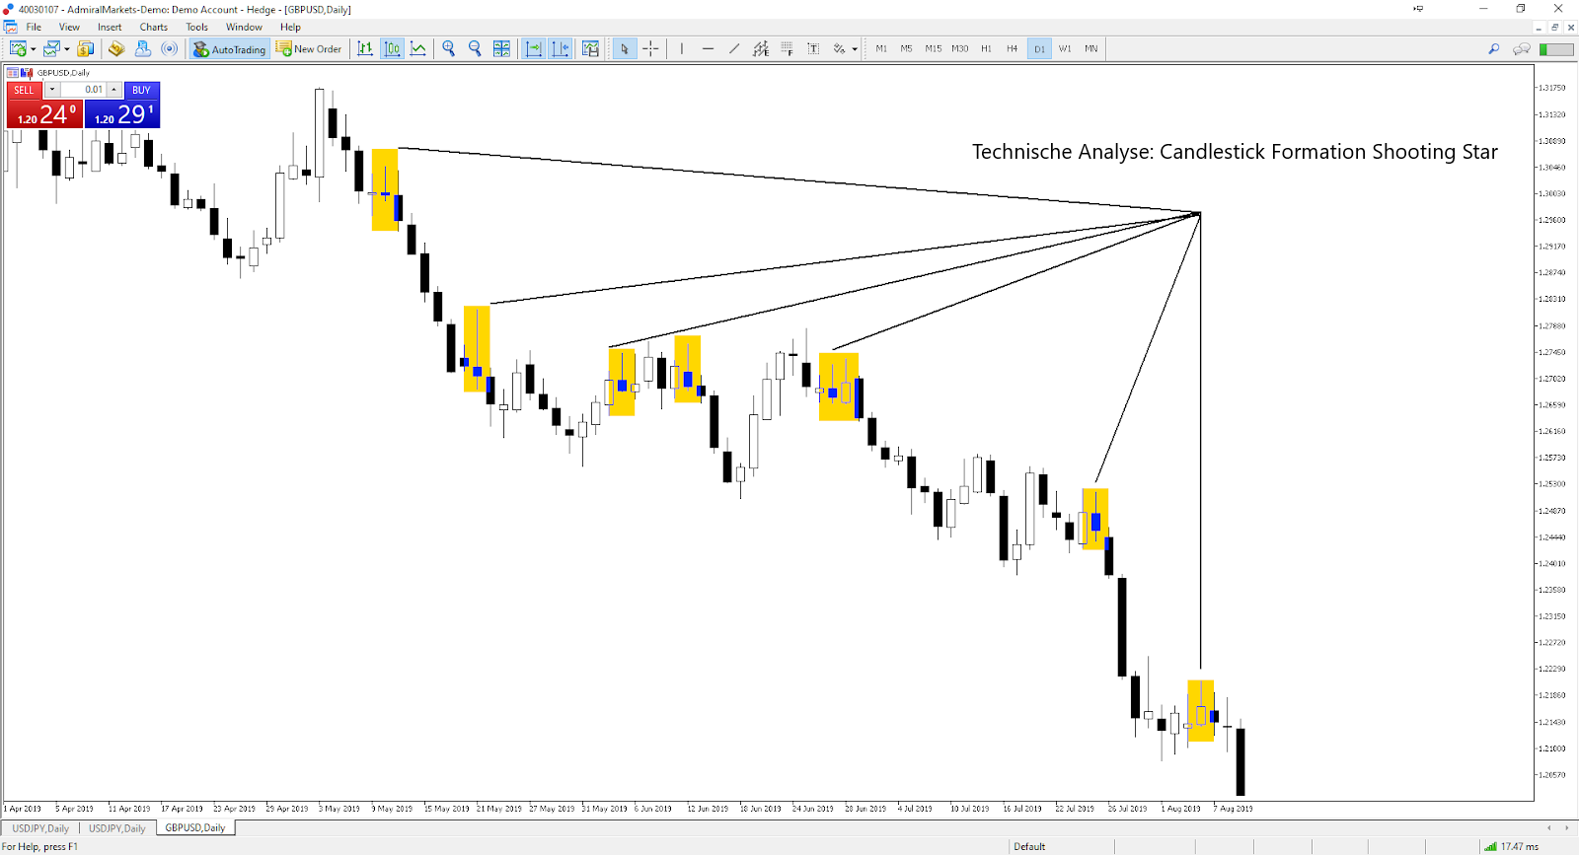Open the search magnifier at top right
This screenshot has height=855, width=1579.
point(1494,48)
